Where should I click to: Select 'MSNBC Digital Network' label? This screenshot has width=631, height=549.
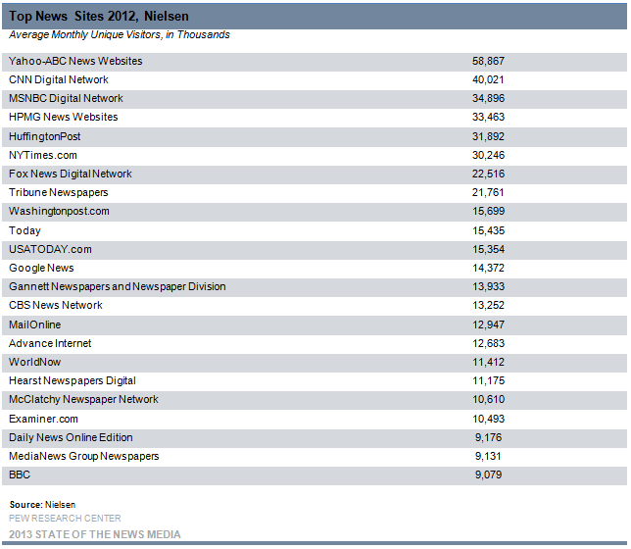click(66, 98)
